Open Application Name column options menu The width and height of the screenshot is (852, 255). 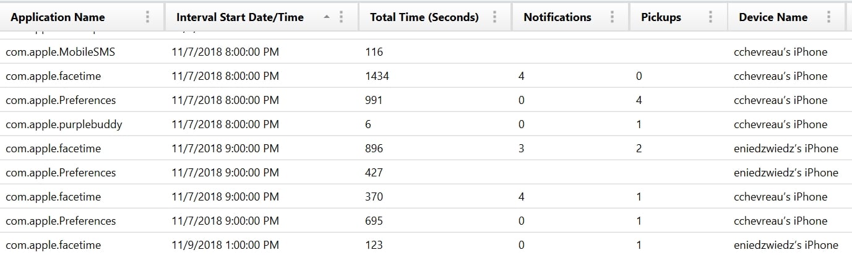click(x=147, y=17)
